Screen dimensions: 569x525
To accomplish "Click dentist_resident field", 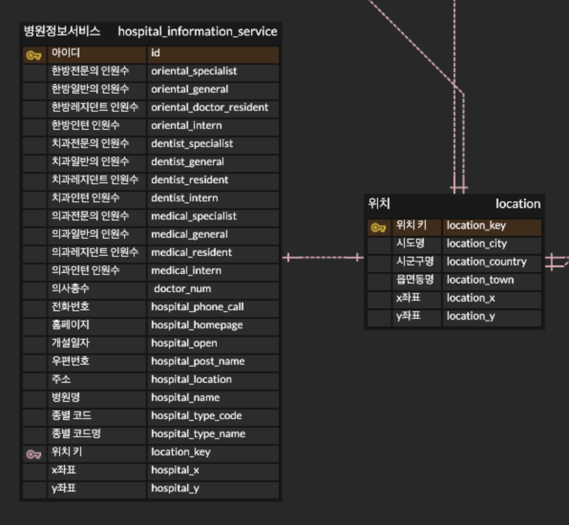I will click(213, 182).
